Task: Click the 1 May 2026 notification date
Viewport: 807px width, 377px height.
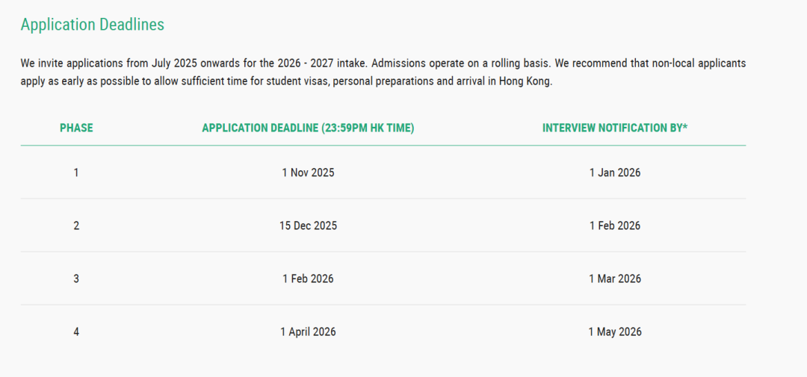Action: pyautogui.click(x=615, y=331)
